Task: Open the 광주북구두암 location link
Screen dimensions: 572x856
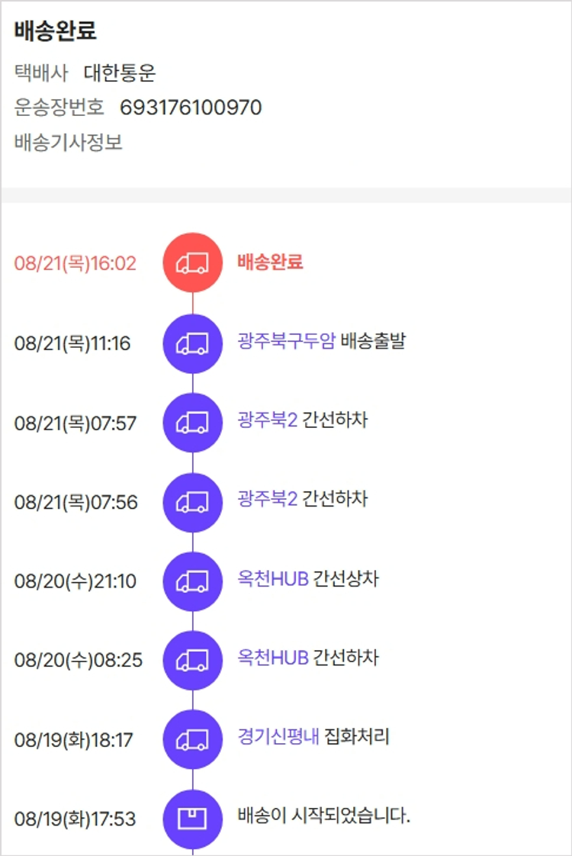Action: pyautogui.click(x=286, y=341)
